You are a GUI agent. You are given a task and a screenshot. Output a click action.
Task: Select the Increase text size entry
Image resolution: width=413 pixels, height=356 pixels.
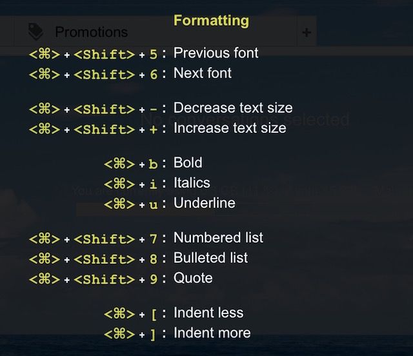click(x=230, y=128)
